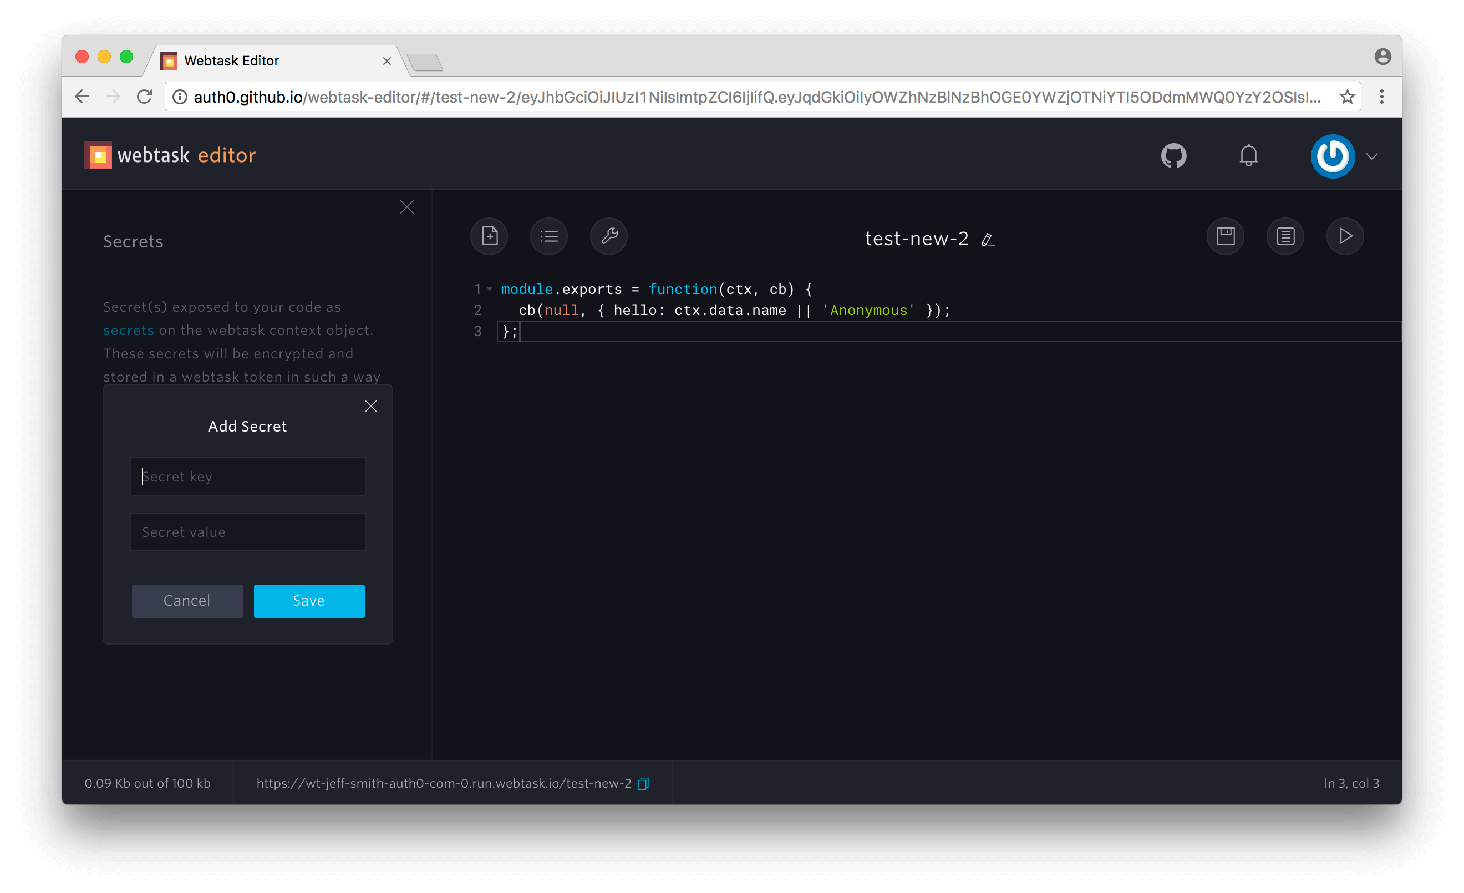
Task: Close the Secrets side panel
Action: coord(407,207)
